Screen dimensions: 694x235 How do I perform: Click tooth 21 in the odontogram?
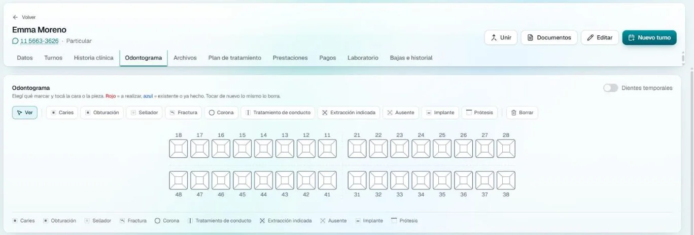coord(357,149)
